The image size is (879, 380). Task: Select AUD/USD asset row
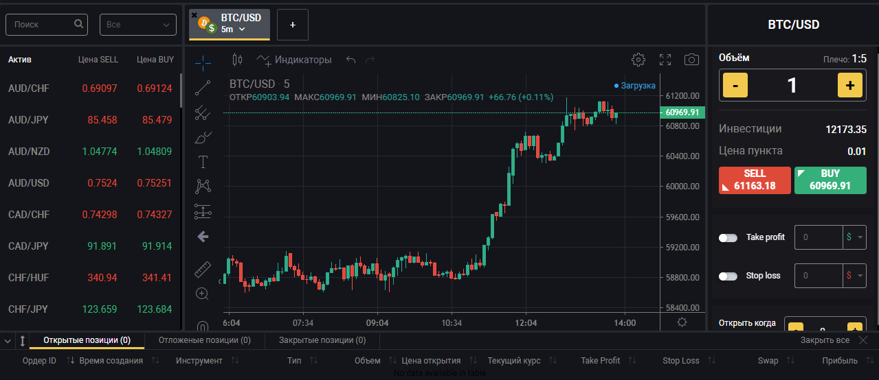pos(90,183)
